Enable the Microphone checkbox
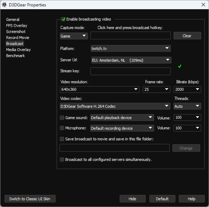The height and width of the screenshot is (207, 209). [62, 128]
